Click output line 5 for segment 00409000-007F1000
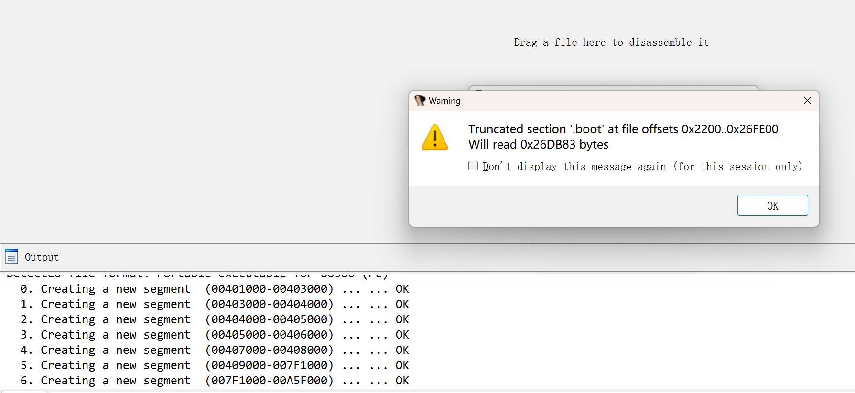This screenshot has width=855, height=393. (214, 365)
